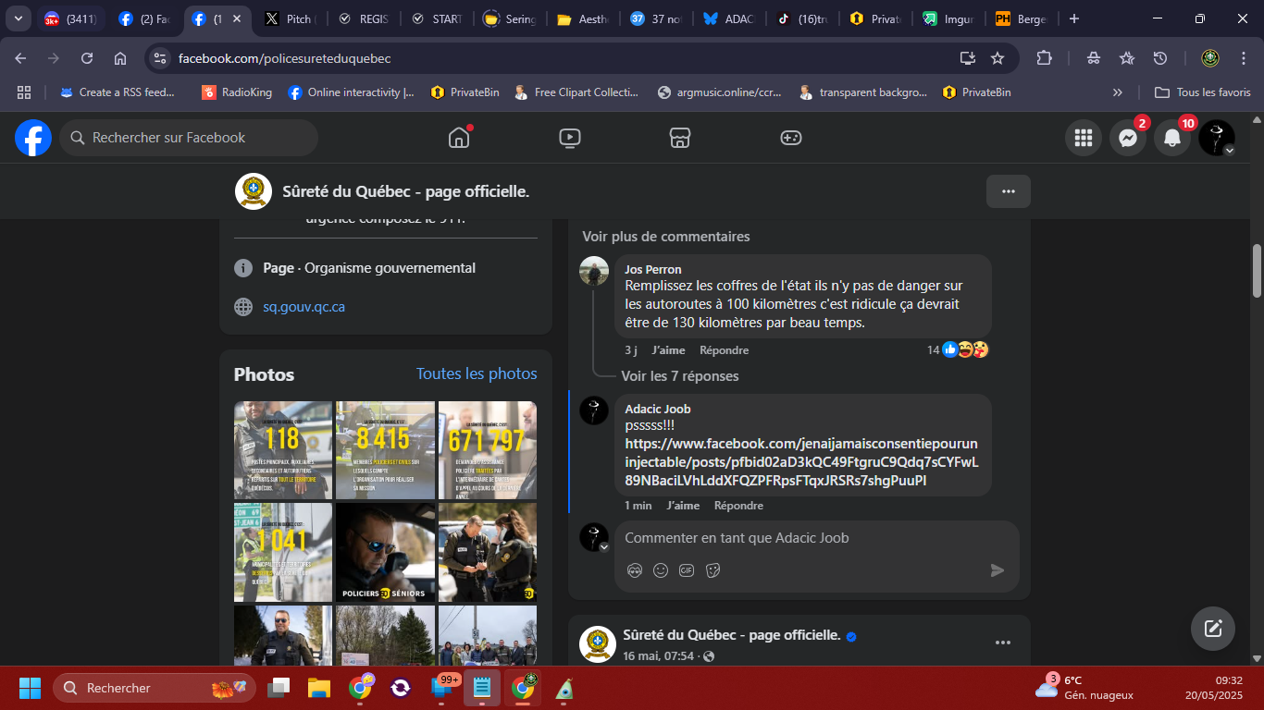Open the 16 mai, 07:54 post timestamp
This screenshot has width=1264, height=710.
pos(658,656)
